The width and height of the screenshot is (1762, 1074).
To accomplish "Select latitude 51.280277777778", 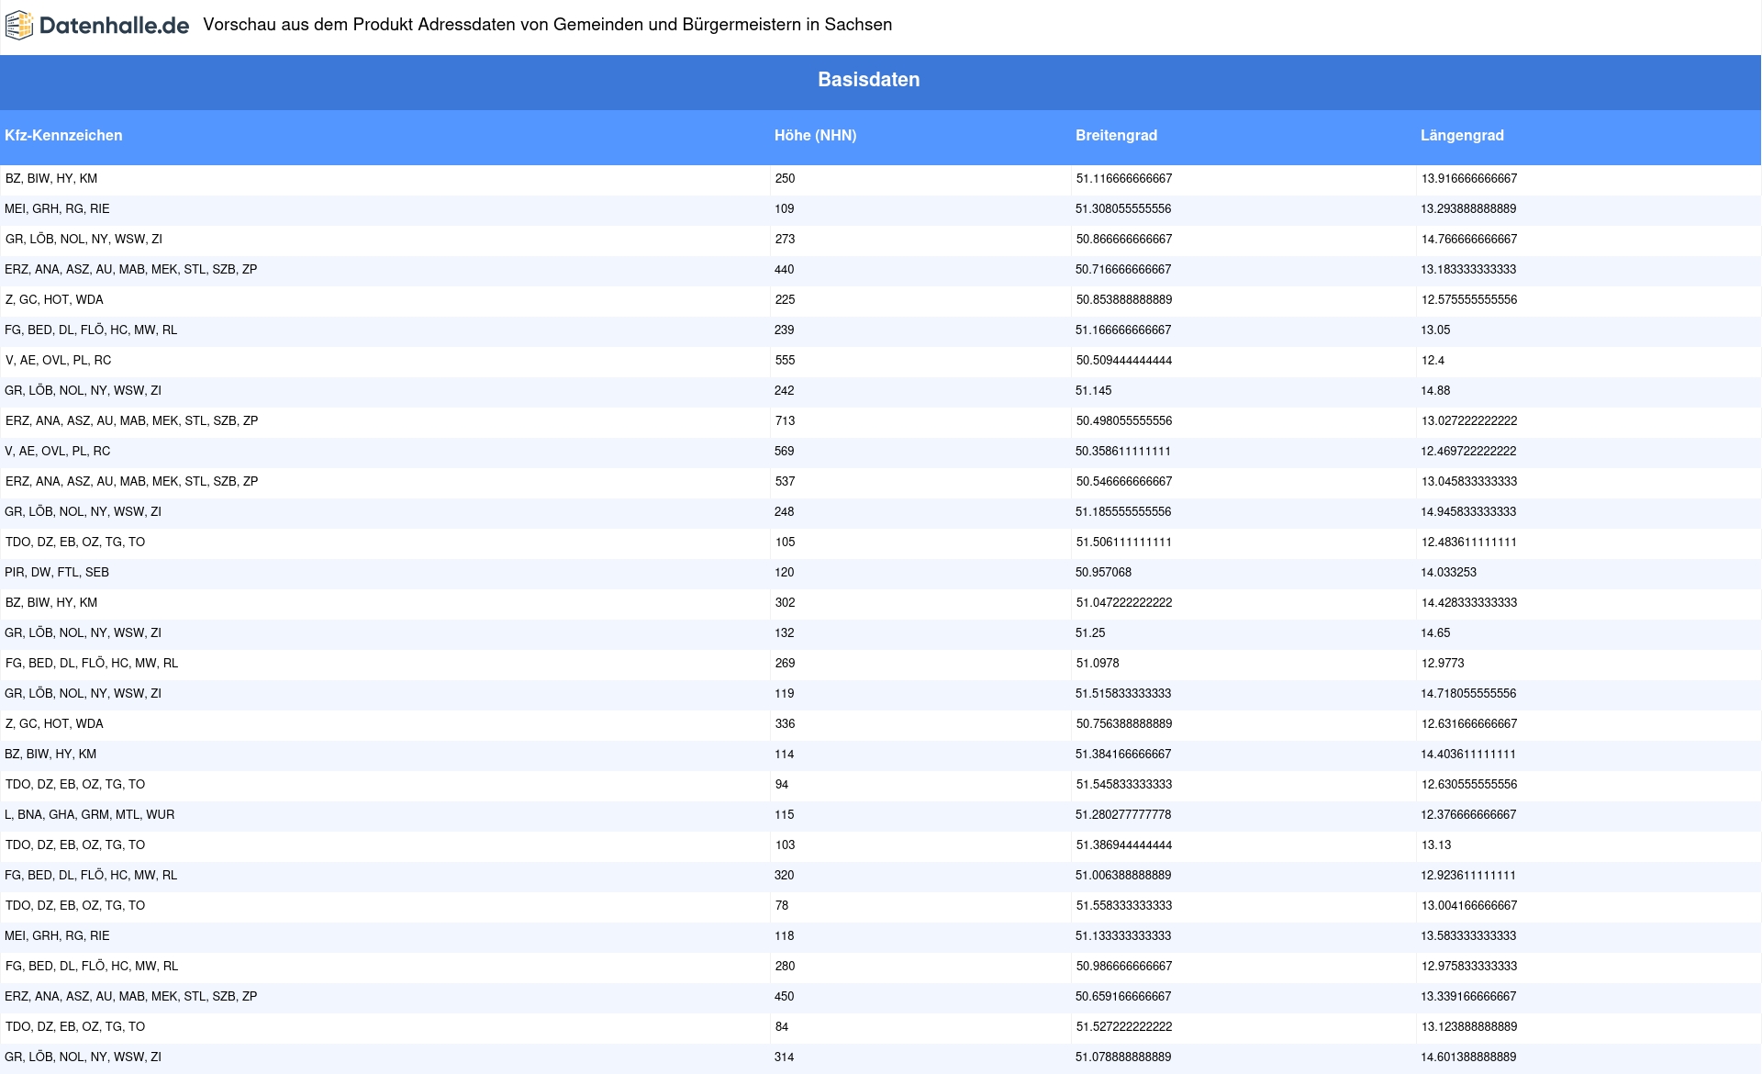I will tap(1123, 815).
